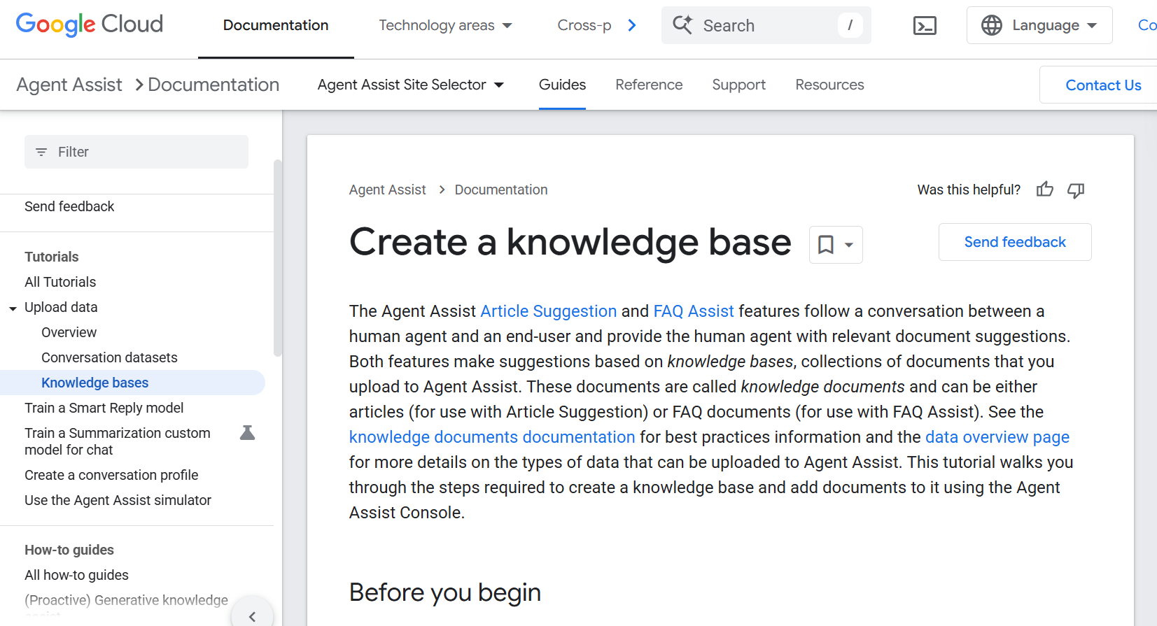Open Train a Smart Reply model

click(104, 408)
